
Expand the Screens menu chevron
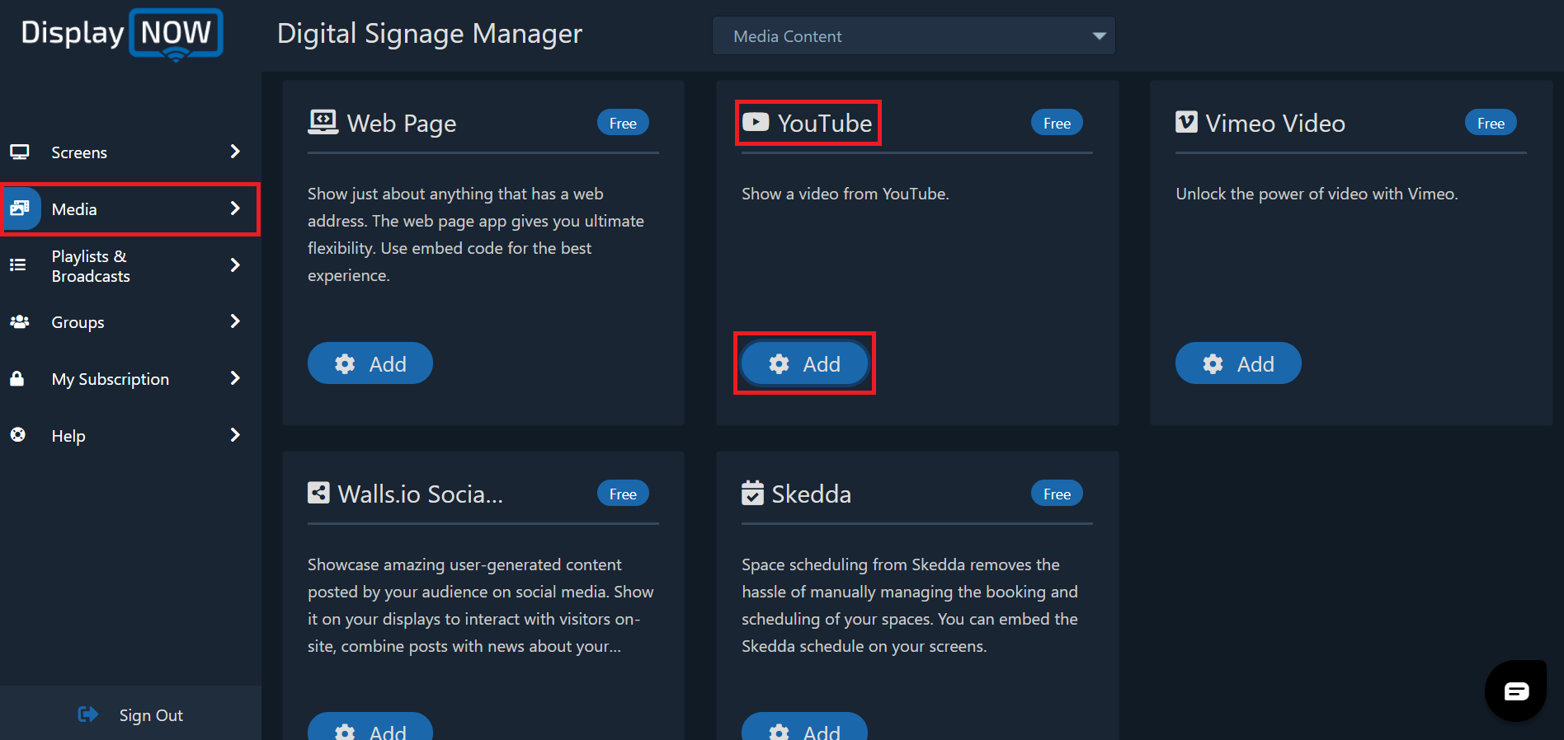coord(235,152)
